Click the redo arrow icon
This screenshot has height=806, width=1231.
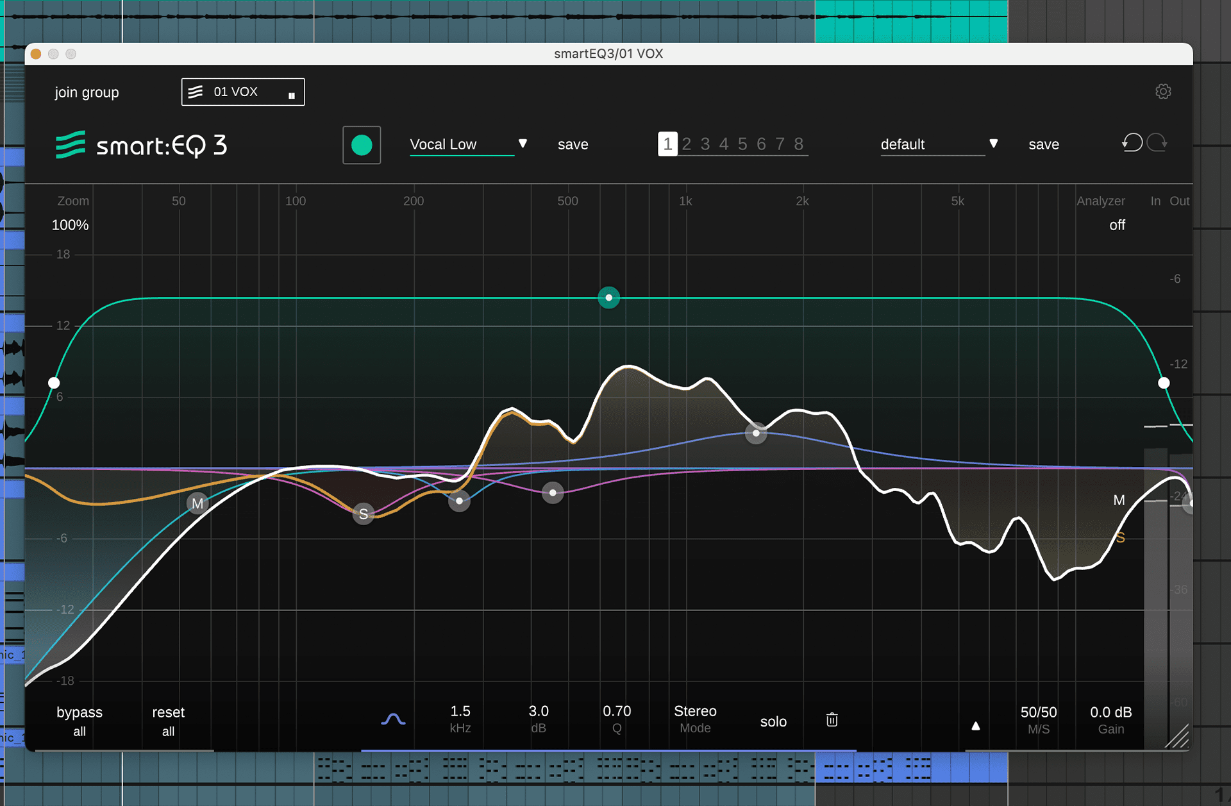1157,142
